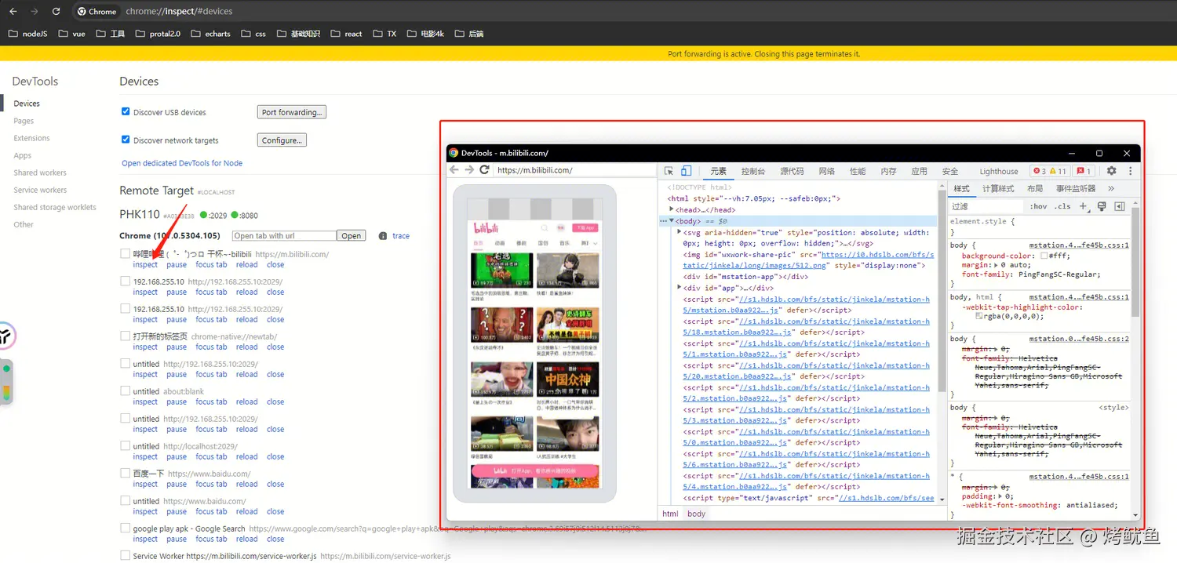Check the box for 打开新的标签页 target
Screen dimensions: 1177x563
tap(126, 336)
